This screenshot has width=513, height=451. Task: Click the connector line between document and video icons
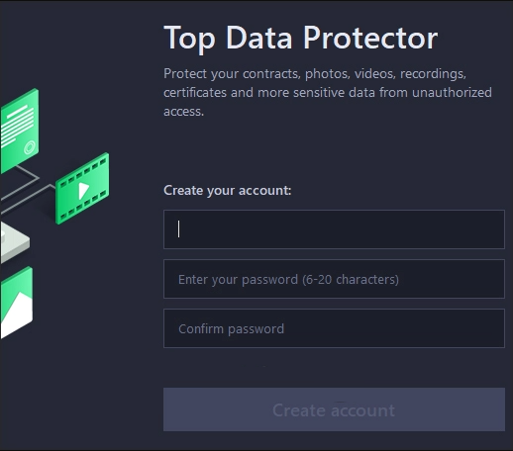click(x=28, y=185)
